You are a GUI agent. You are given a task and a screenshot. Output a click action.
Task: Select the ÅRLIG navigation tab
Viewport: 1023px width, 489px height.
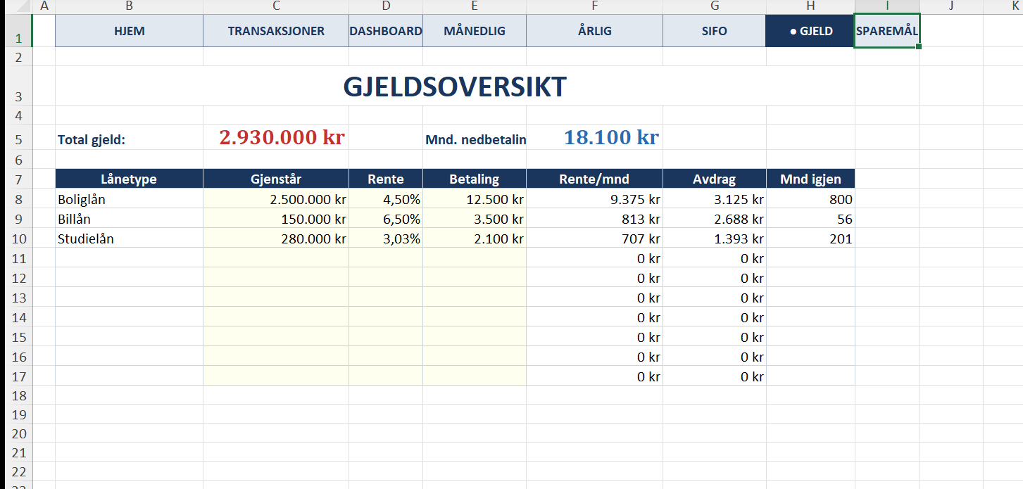point(594,31)
